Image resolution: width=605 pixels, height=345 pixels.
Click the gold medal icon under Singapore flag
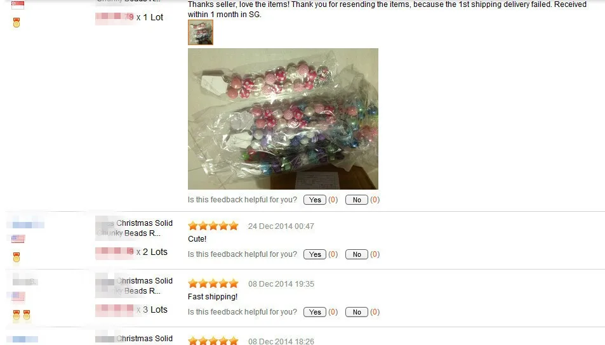pyautogui.click(x=17, y=23)
